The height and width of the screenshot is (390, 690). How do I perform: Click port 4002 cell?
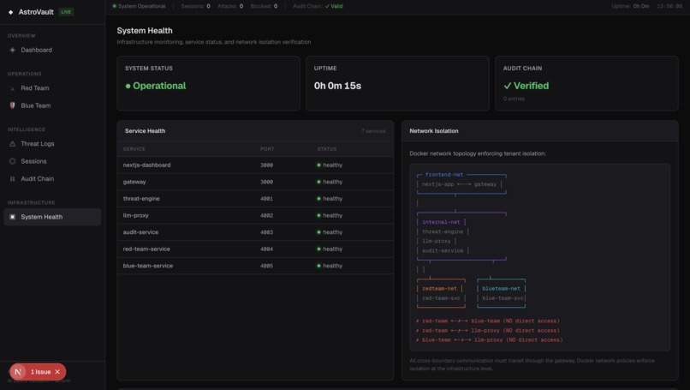pos(266,215)
